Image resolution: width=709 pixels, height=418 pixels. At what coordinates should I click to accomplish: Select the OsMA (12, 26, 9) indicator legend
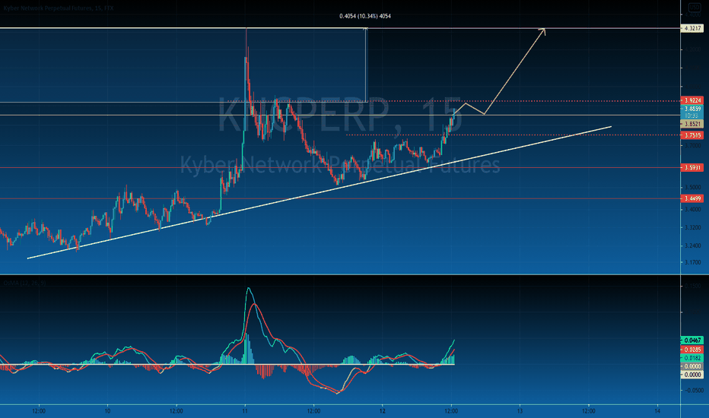[x=24, y=283]
